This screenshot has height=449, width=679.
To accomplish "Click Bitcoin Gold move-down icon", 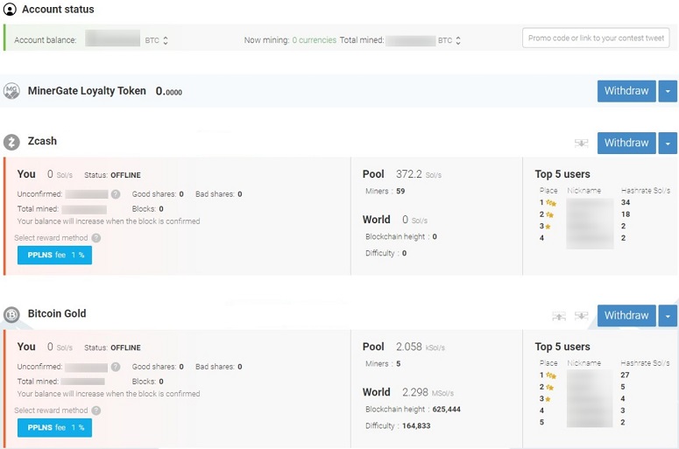I will click(x=581, y=316).
